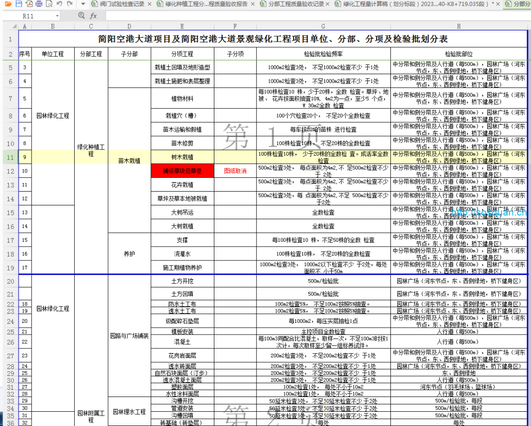Click the 子分项 header cell
Viewport: 531px width, 426px height.
(236, 54)
